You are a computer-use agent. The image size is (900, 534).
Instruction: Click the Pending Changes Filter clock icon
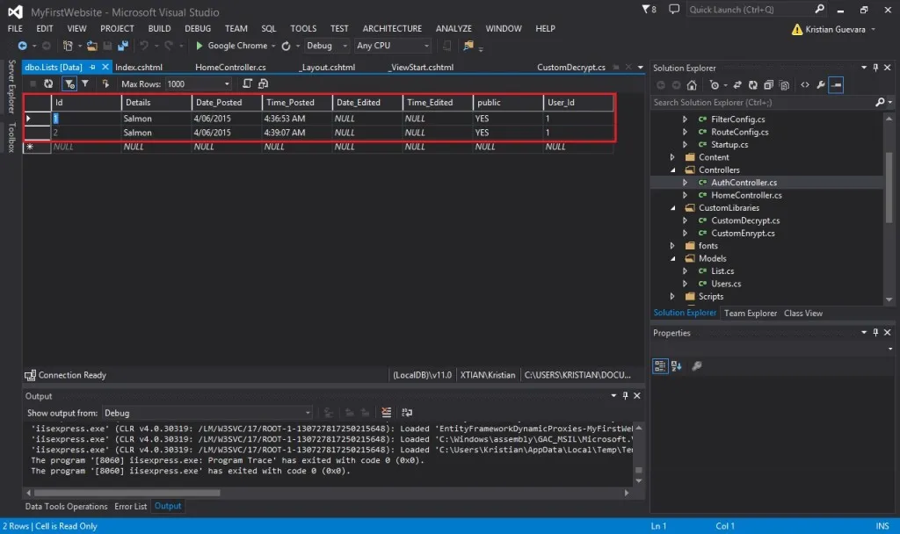[714, 85]
